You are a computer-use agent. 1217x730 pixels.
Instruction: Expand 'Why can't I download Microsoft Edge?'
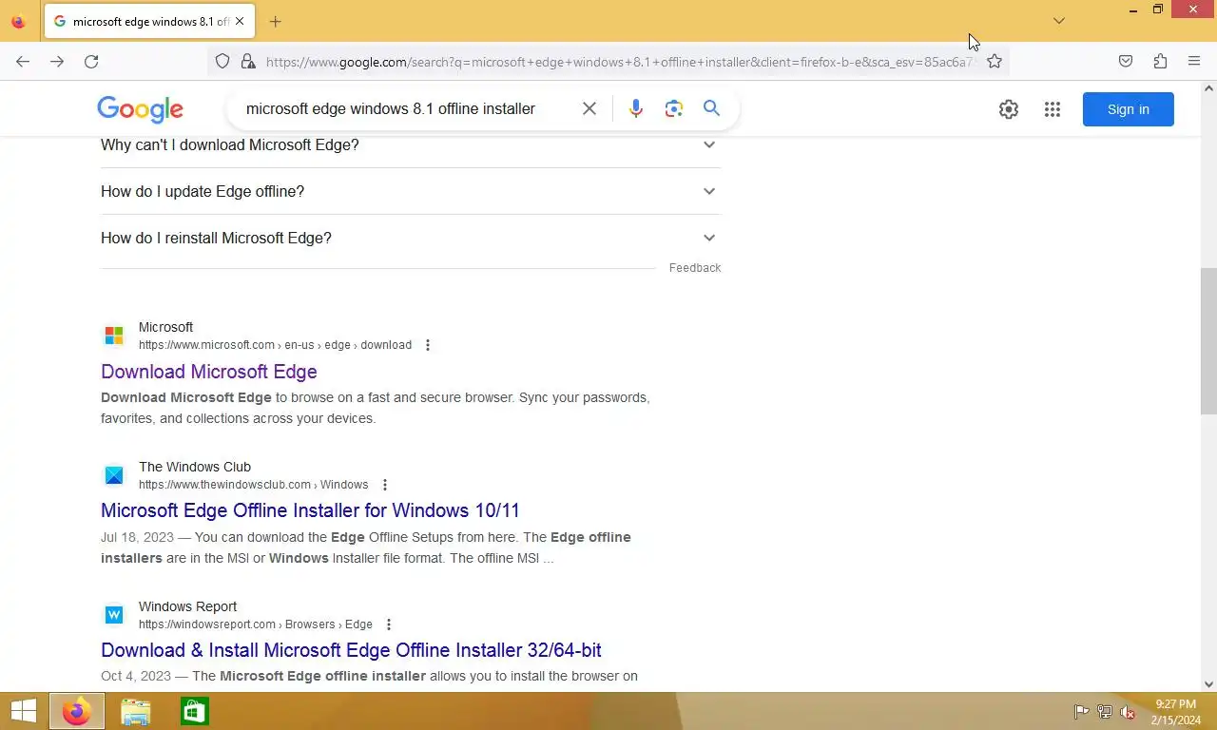point(411,145)
